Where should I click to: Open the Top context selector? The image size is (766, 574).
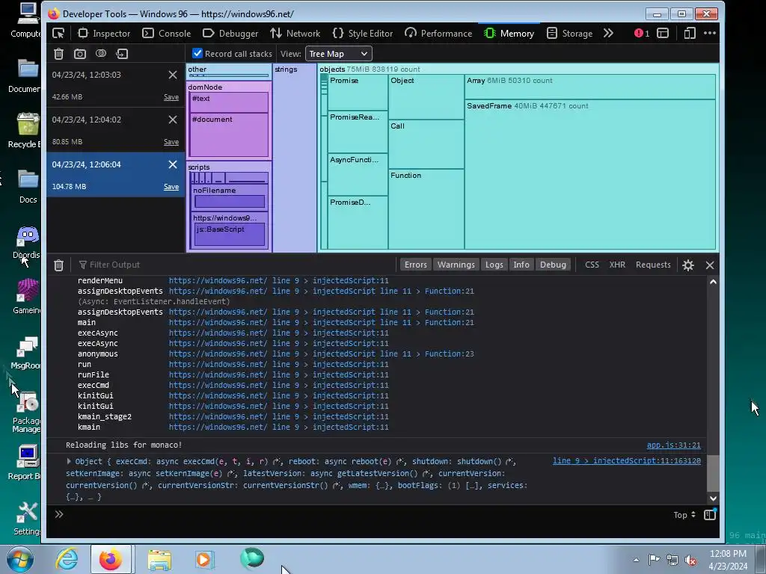[x=684, y=515]
